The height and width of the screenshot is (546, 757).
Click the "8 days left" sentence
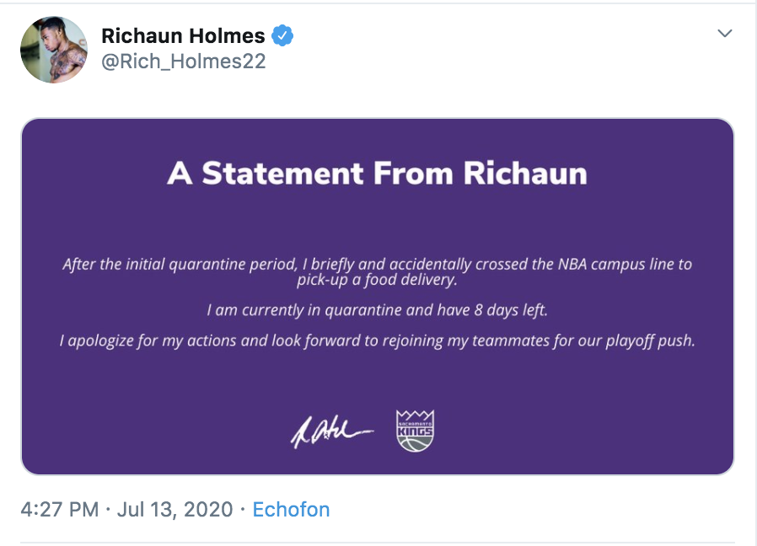pyautogui.click(x=502, y=310)
